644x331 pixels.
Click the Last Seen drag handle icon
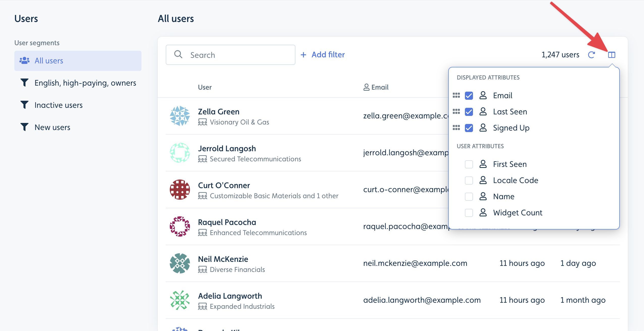point(457,111)
